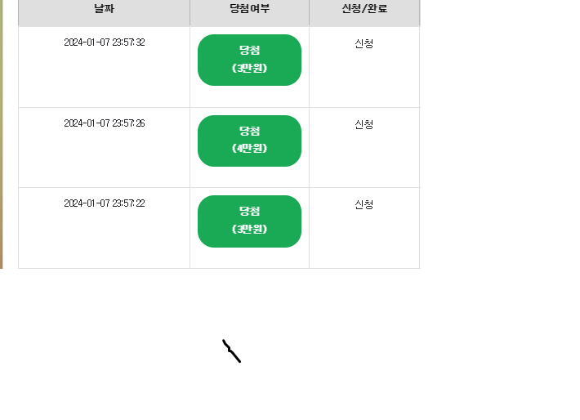Screen dimensions: 580x420
Task: Open the green 당첨 badge for 23:57:32
Action: pos(249,60)
